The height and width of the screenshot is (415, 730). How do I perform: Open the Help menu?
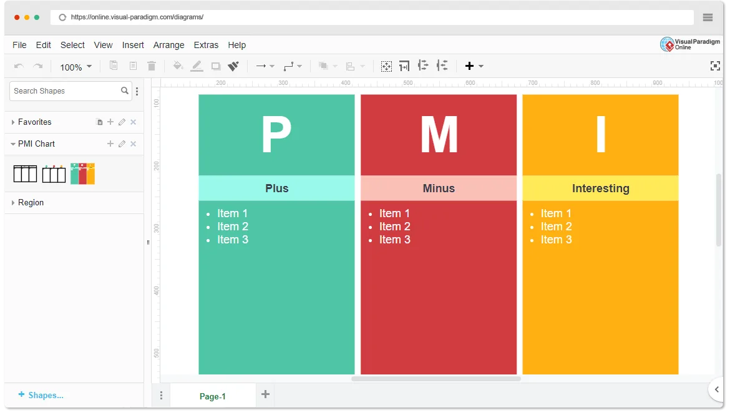236,45
